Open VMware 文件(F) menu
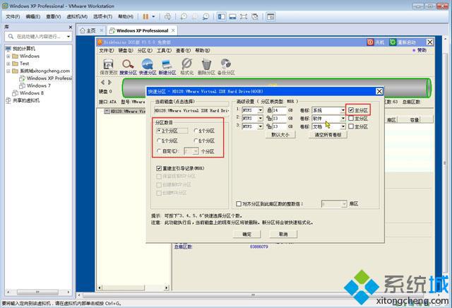This screenshot has width=452, height=308. point(13,17)
